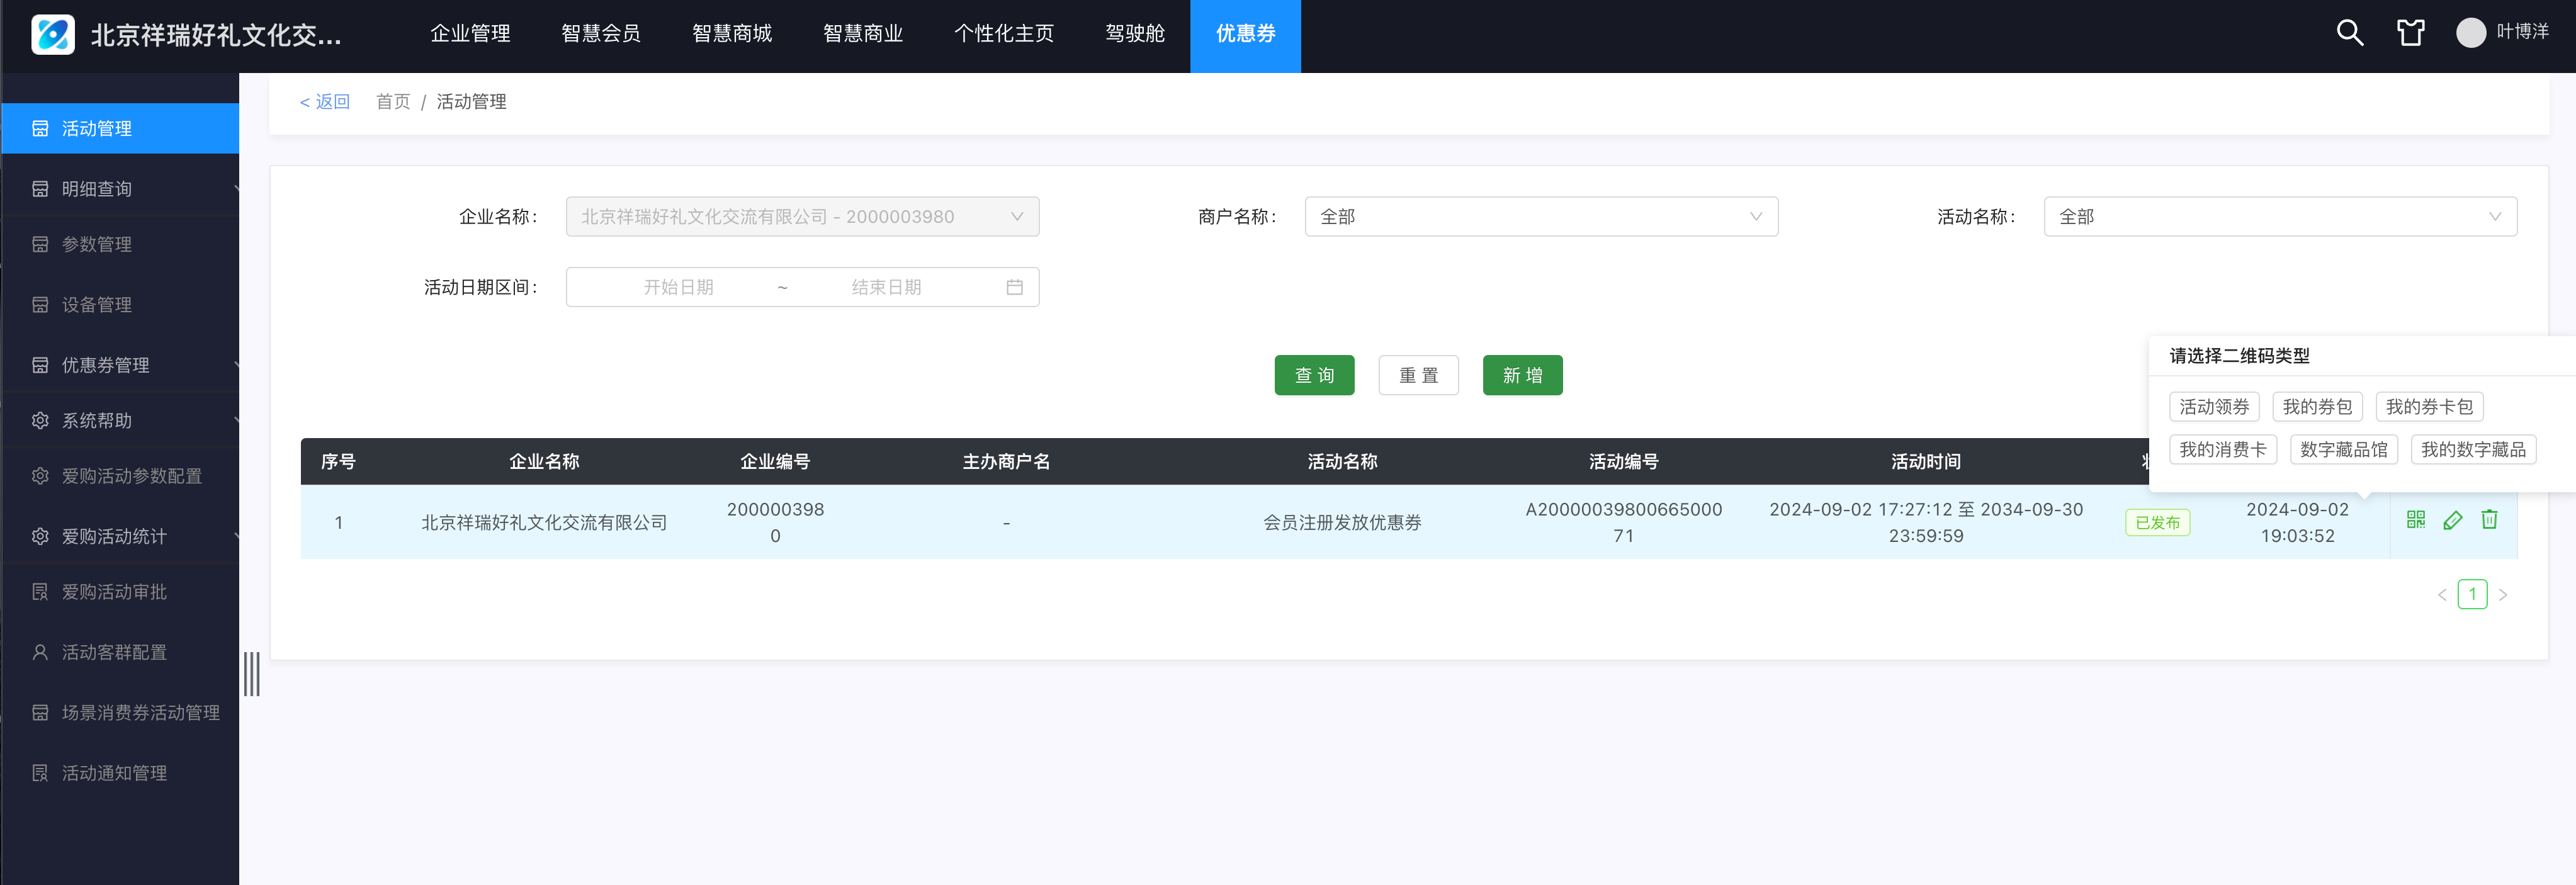2576x885 pixels.
Task: Click 爱购活动审批 sidebar icon
Action: 40,592
